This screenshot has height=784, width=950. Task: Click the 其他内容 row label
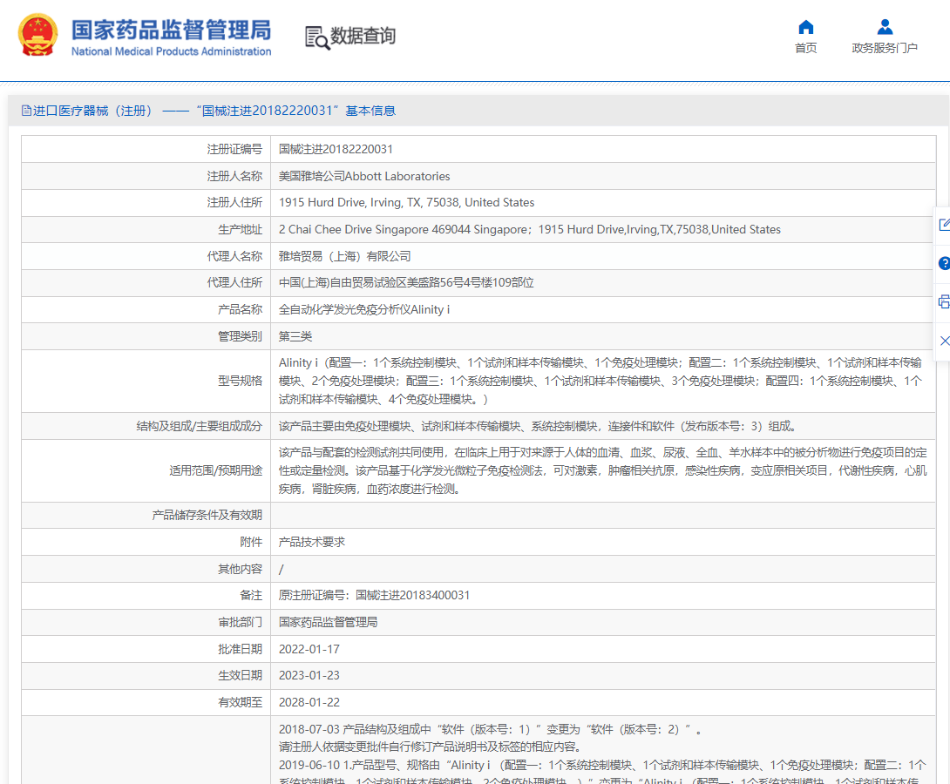pyautogui.click(x=240, y=569)
